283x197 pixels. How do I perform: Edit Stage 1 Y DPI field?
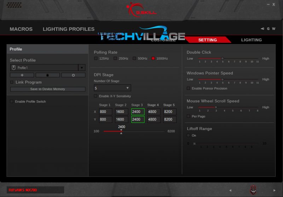coord(105,119)
